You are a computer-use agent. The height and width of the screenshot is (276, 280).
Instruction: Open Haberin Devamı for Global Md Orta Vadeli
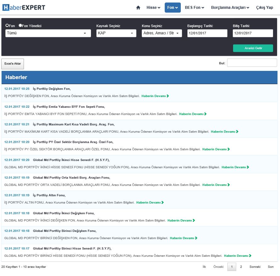click(x=216, y=185)
